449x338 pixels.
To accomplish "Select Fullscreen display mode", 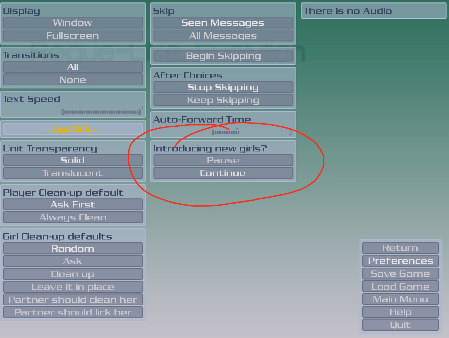I will click(x=73, y=36).
